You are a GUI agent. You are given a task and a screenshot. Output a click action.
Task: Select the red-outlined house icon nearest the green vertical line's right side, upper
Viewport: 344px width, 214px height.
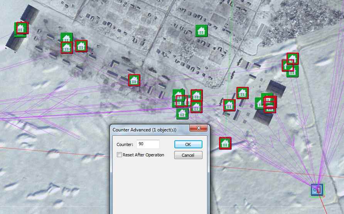coord(243,93)
